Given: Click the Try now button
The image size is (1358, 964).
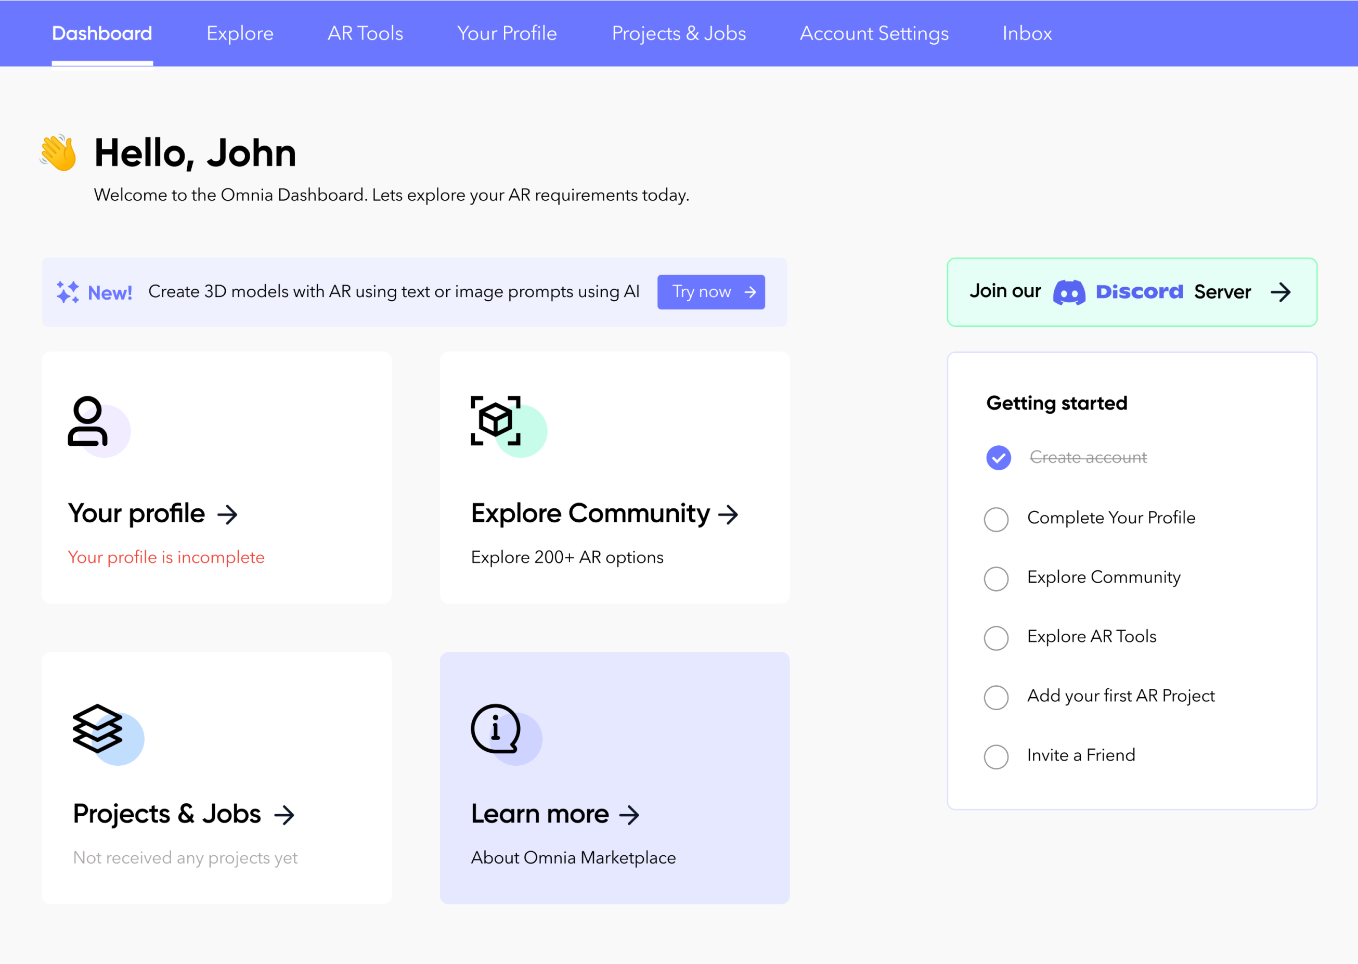Looking at the screenshot, I should 713,291.
